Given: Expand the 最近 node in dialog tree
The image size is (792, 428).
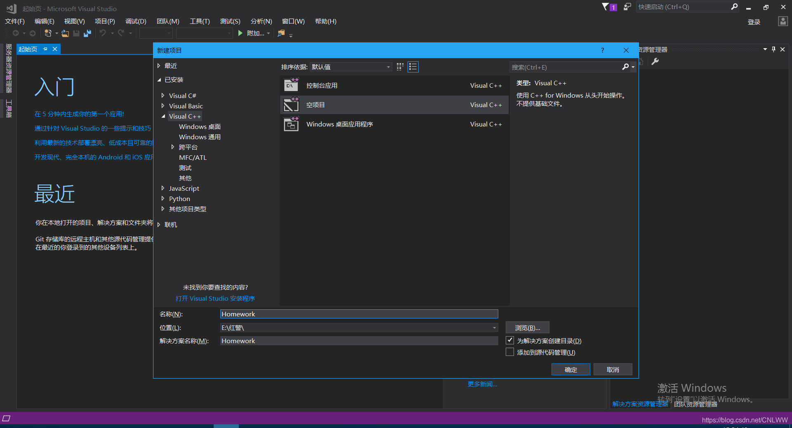Looking at the screenshot, I should (159, 66).
